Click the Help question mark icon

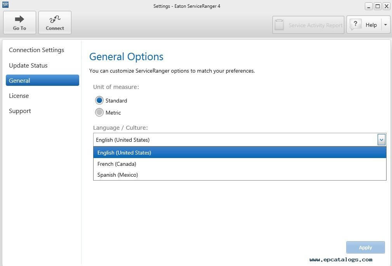point(356,24)
